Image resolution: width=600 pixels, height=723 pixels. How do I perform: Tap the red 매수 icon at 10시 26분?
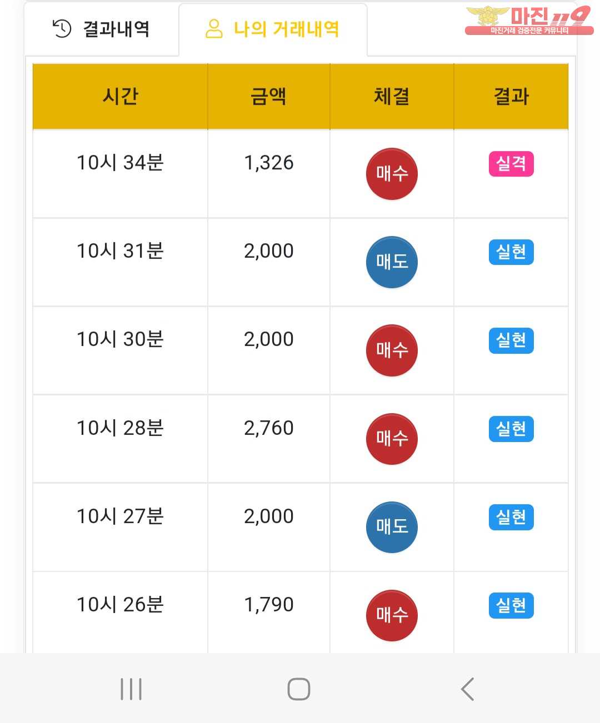[x=392, y=615]
